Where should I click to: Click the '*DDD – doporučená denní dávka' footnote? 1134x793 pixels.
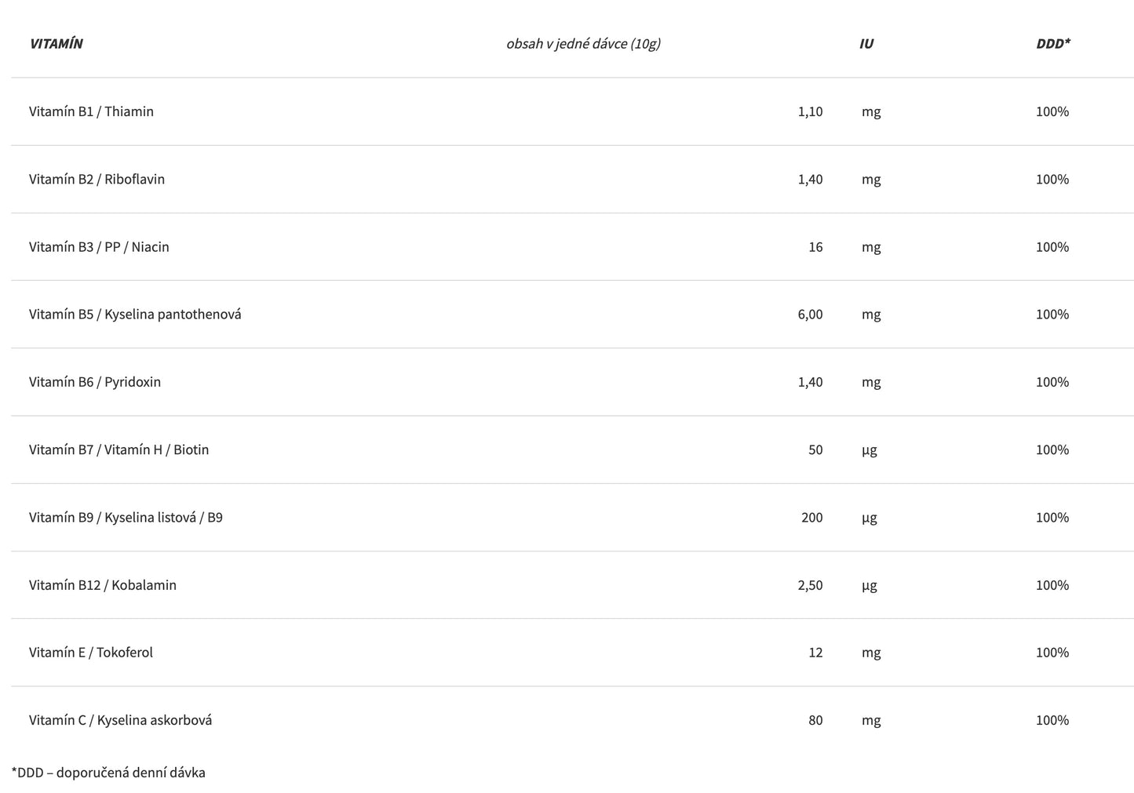coord(108,773)
